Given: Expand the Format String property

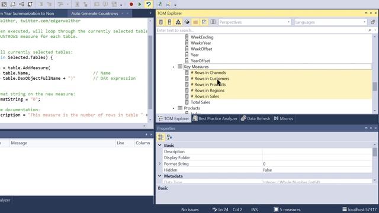Looking at the screenshot, I should click(x=160, y=163).
